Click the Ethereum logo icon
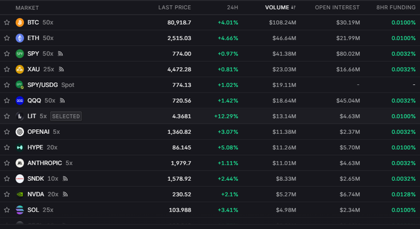The height and width of the screenshot is (229, 420). coord(20,38)
